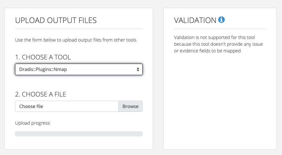The image size is (282, 155).
Task: Select the 'Choose file' input field
Action: (67, 106)
